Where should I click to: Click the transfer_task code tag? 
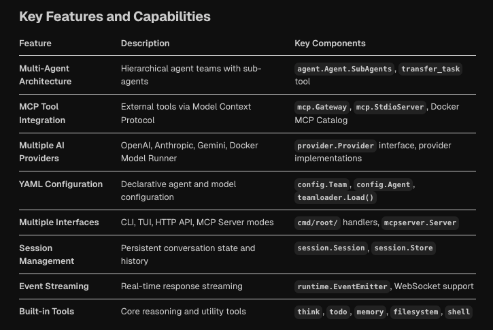pyautogui.click(x=430, y=69)
